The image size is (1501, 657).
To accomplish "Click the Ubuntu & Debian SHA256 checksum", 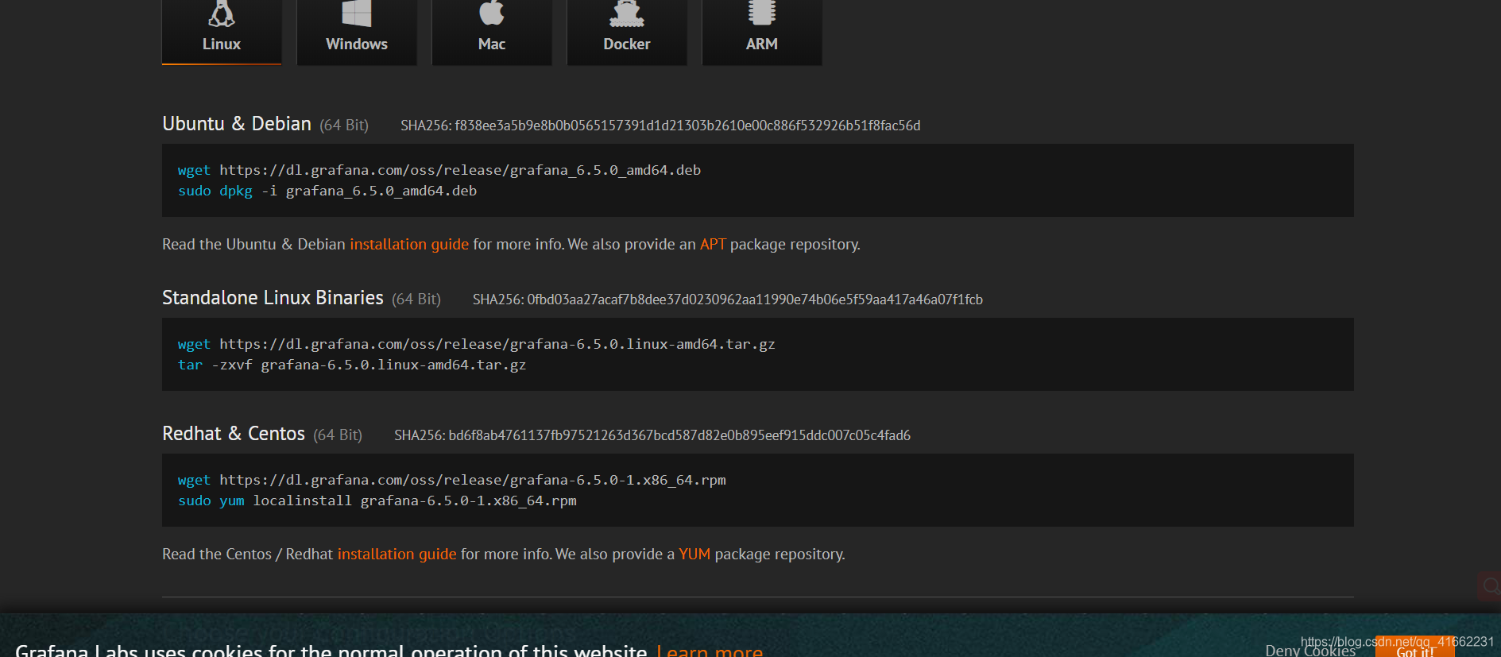I will coord(660,126).
